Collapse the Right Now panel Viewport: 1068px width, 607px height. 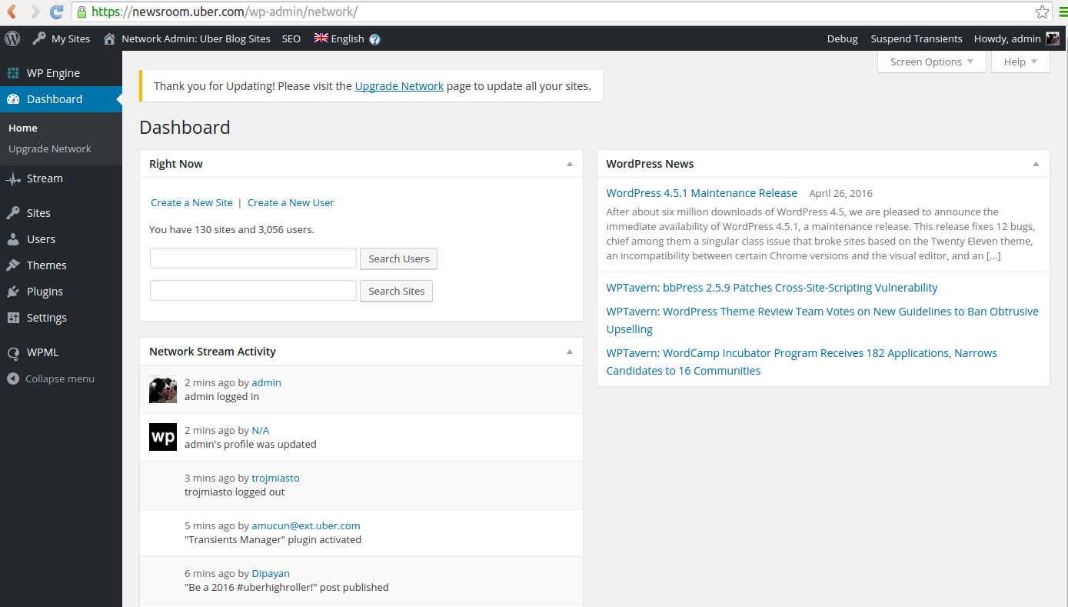(x=569, y=164)
